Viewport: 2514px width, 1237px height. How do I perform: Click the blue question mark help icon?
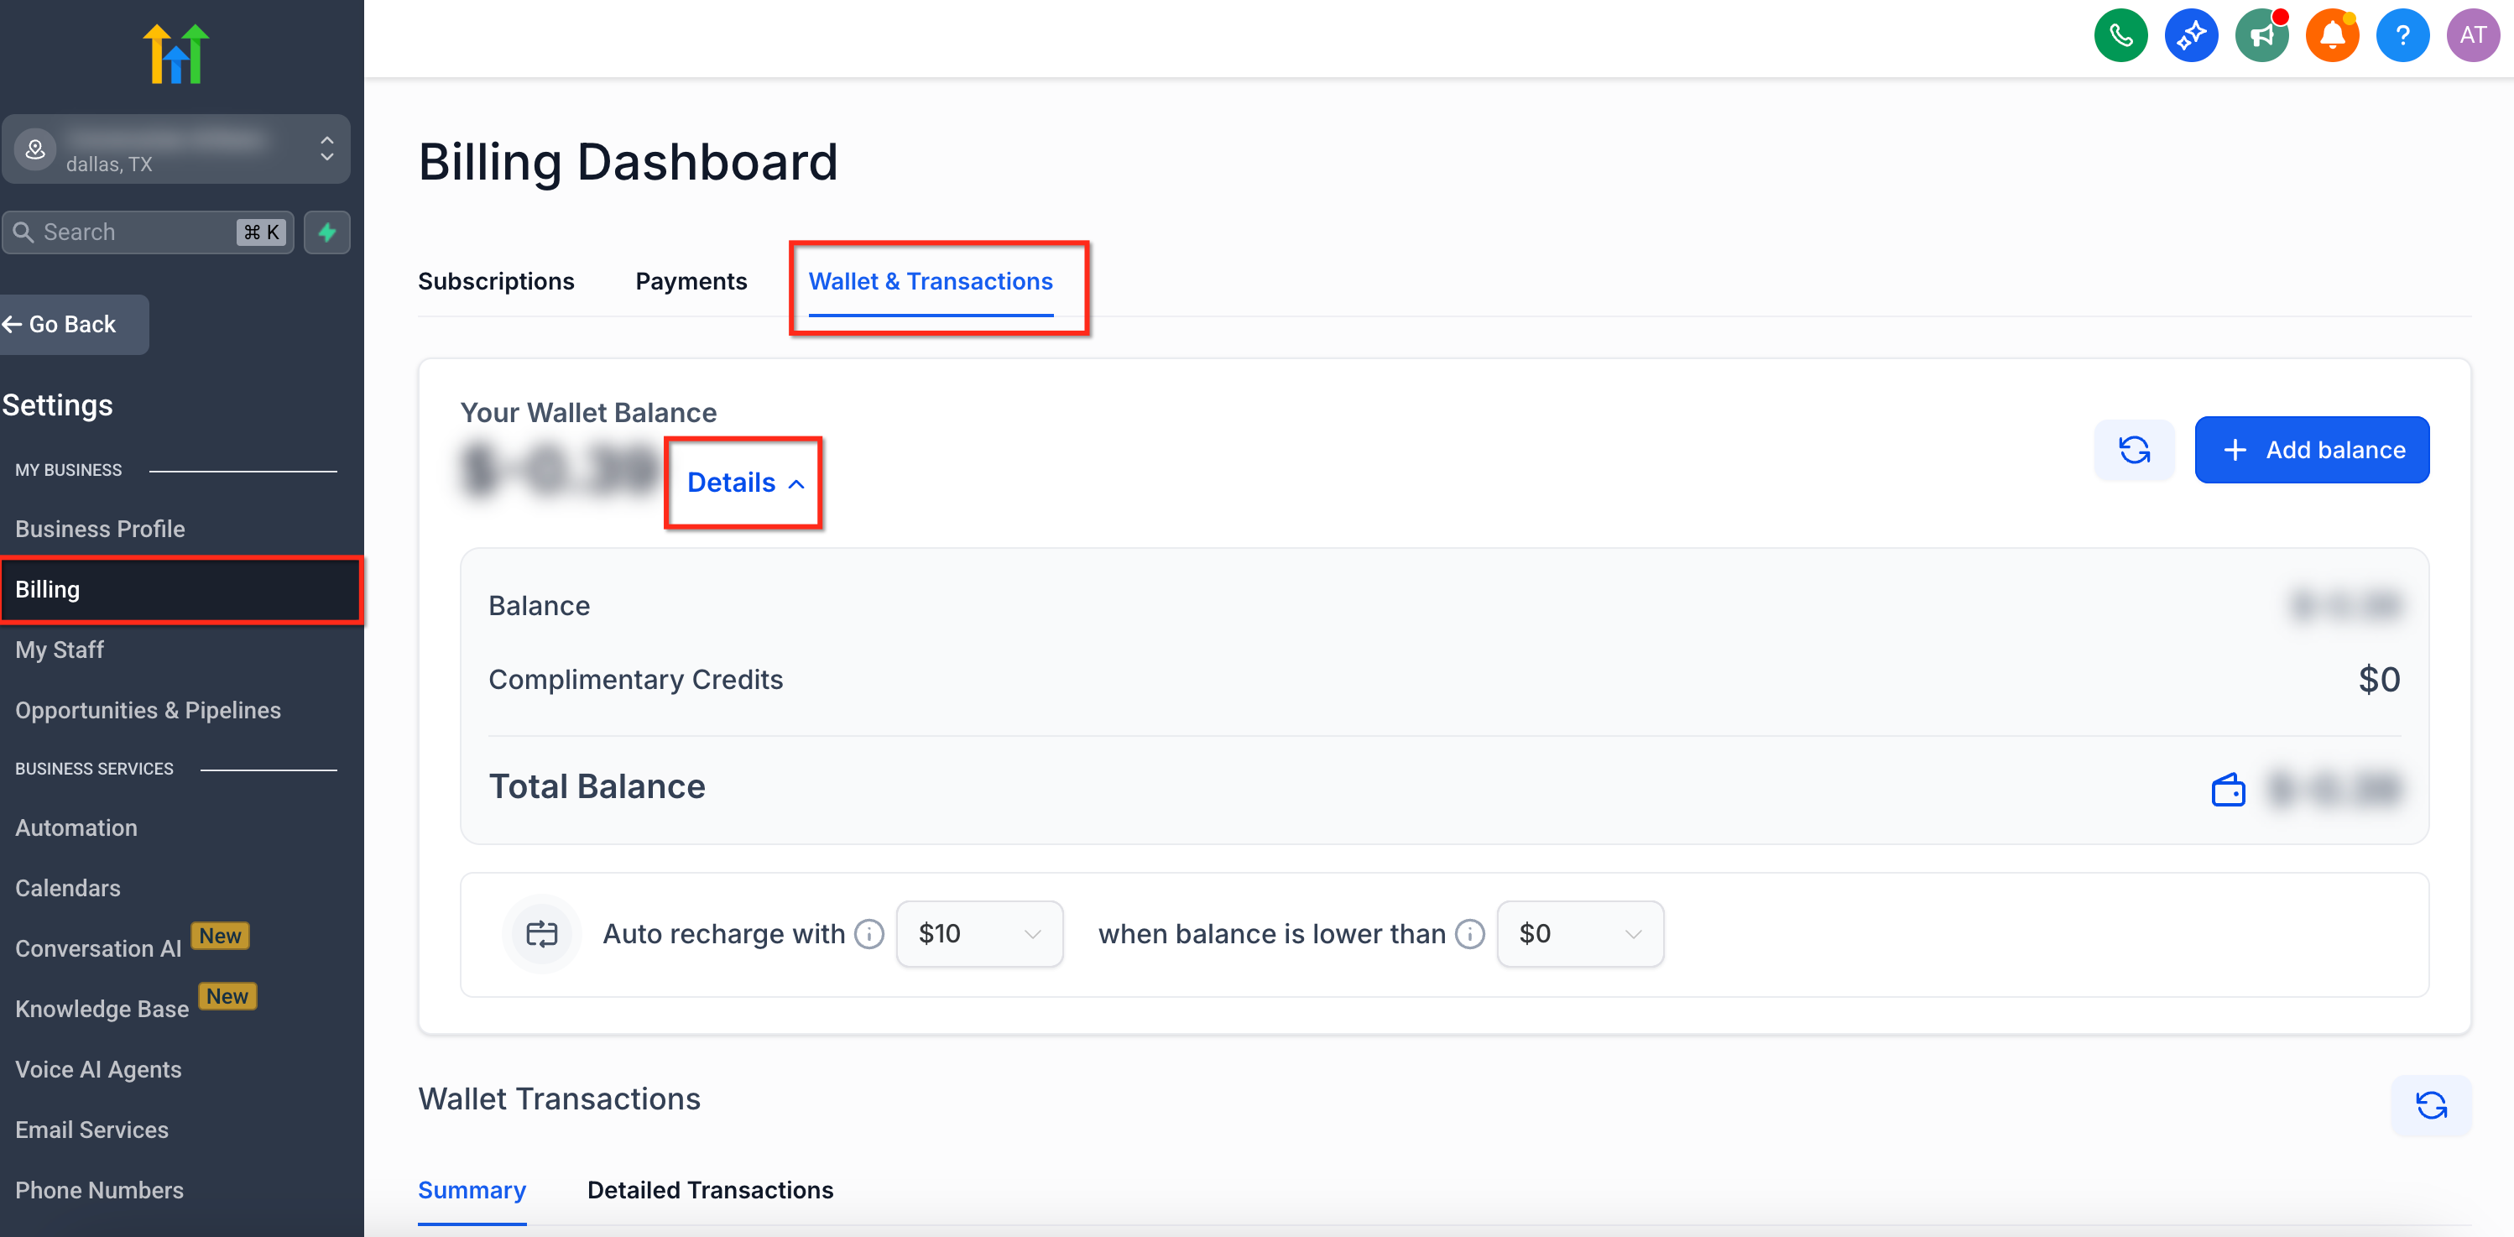pyautogui.click(x=2402, y=36)
